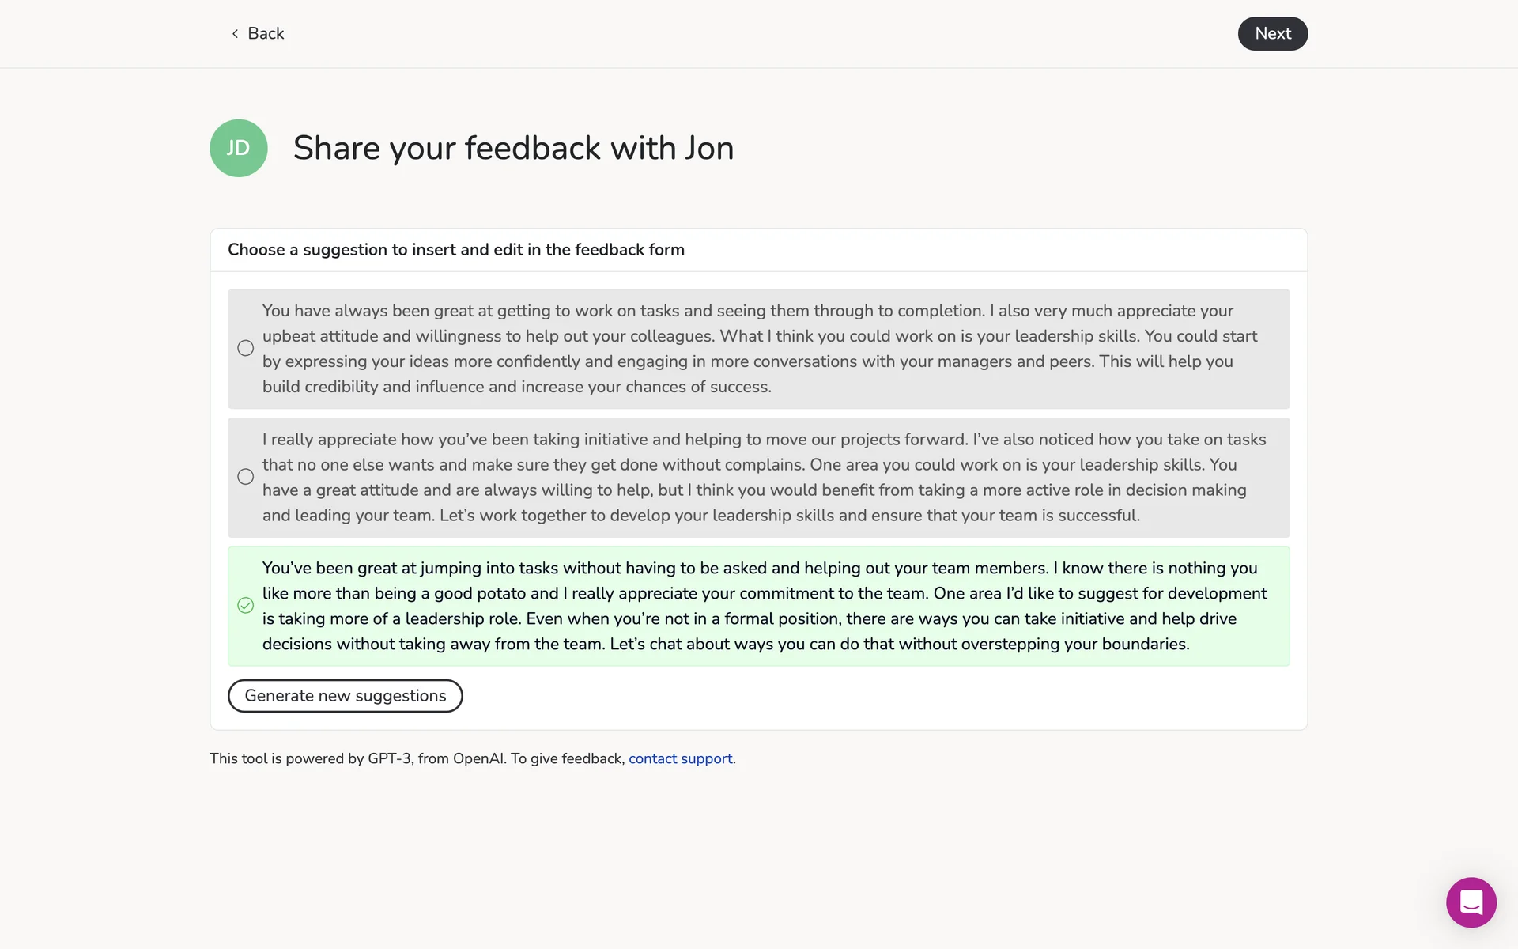Click the name "Jon" in the page title
Image resolution: width=1518 pixels, height=949 pixels.
click(709, 148)
